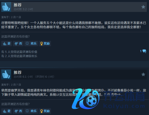The width and height of the screenshot is (149, 115).
Task: Click first review's body text paragraph
Action: tap(74, 25)
